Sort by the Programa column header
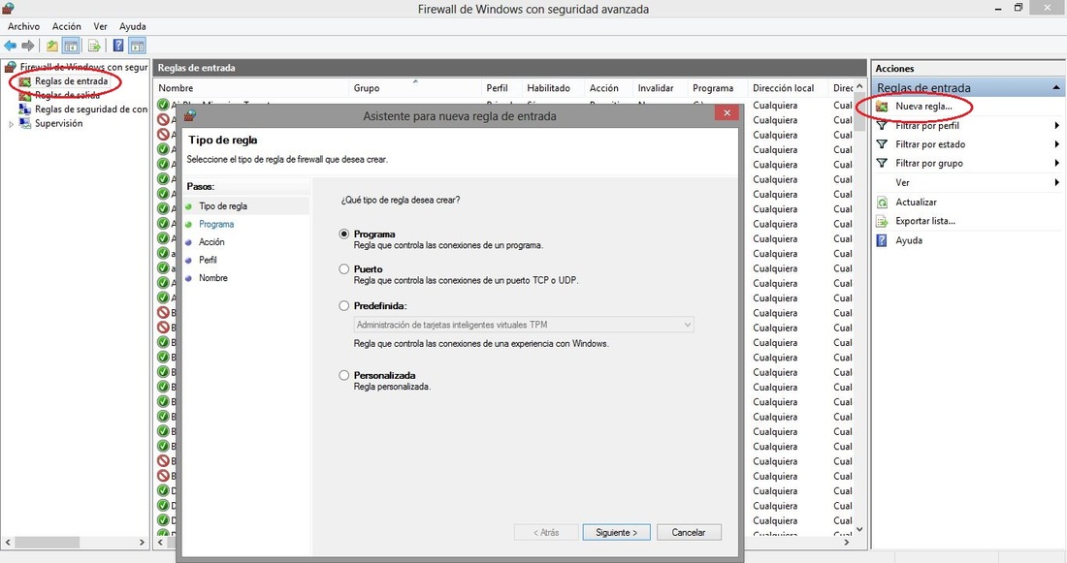The height and width of the screenshot is (563, 1067). (717, 88)
